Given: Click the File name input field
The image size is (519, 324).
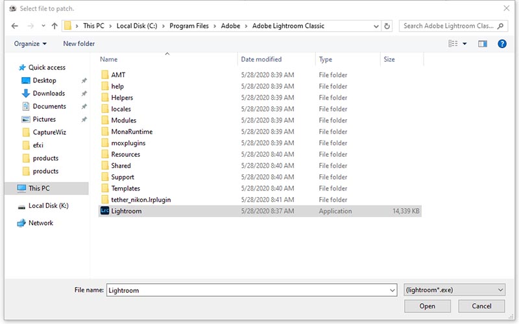Looking at the screenshot, I should click(x=248, y=290).
